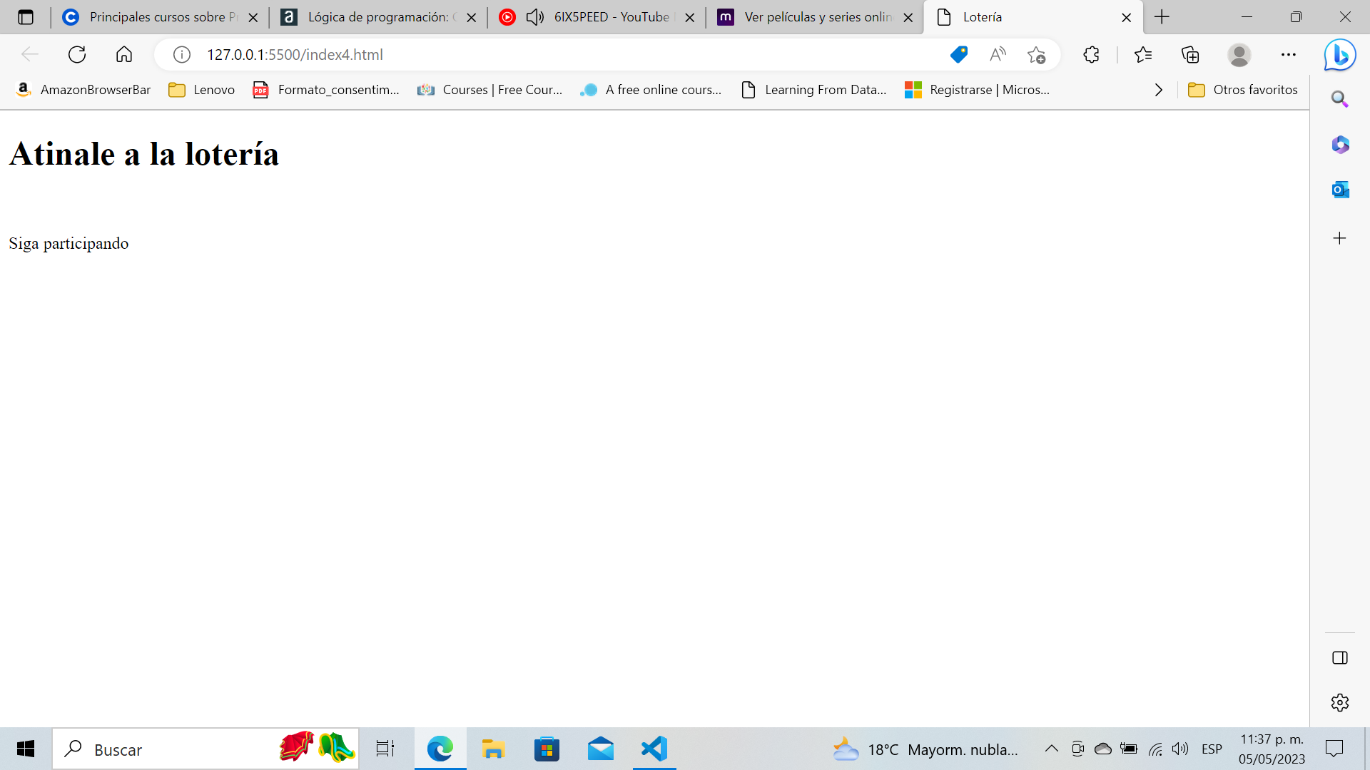Open the volume speaker tray icon
The width and height of the screenshot is (1370, 770).
[1180, 749]
